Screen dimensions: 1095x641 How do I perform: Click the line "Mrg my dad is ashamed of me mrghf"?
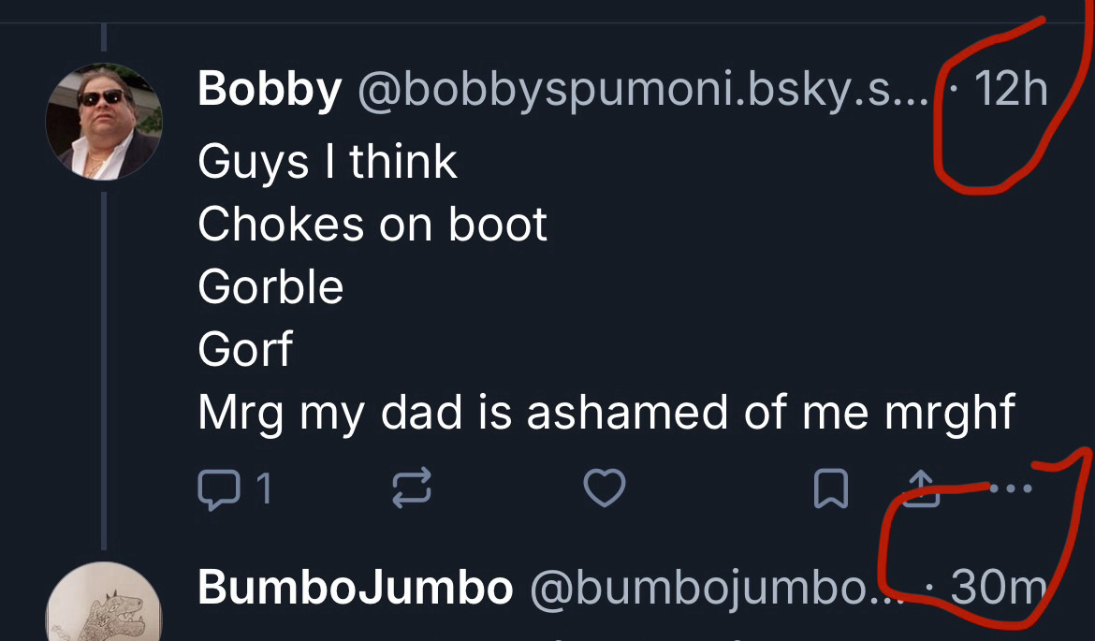[606, 414]
